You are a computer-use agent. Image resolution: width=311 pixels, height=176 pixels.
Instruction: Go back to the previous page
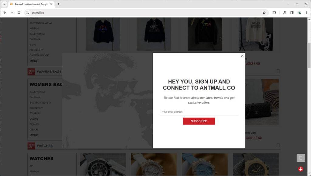pos(5,13)
